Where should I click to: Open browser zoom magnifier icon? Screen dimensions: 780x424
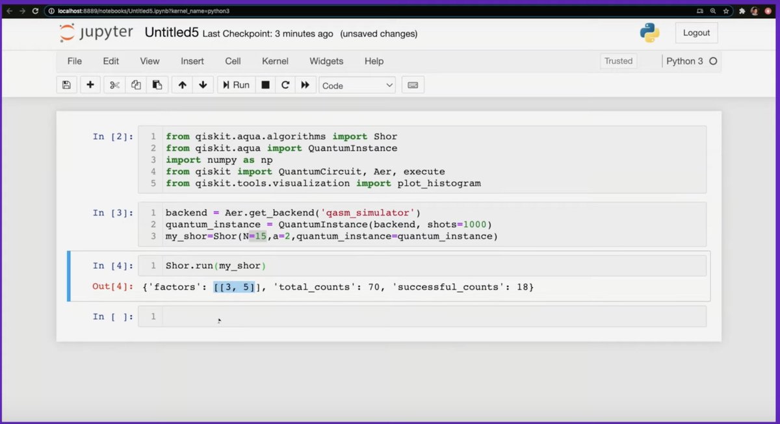(x=713, y=11)
